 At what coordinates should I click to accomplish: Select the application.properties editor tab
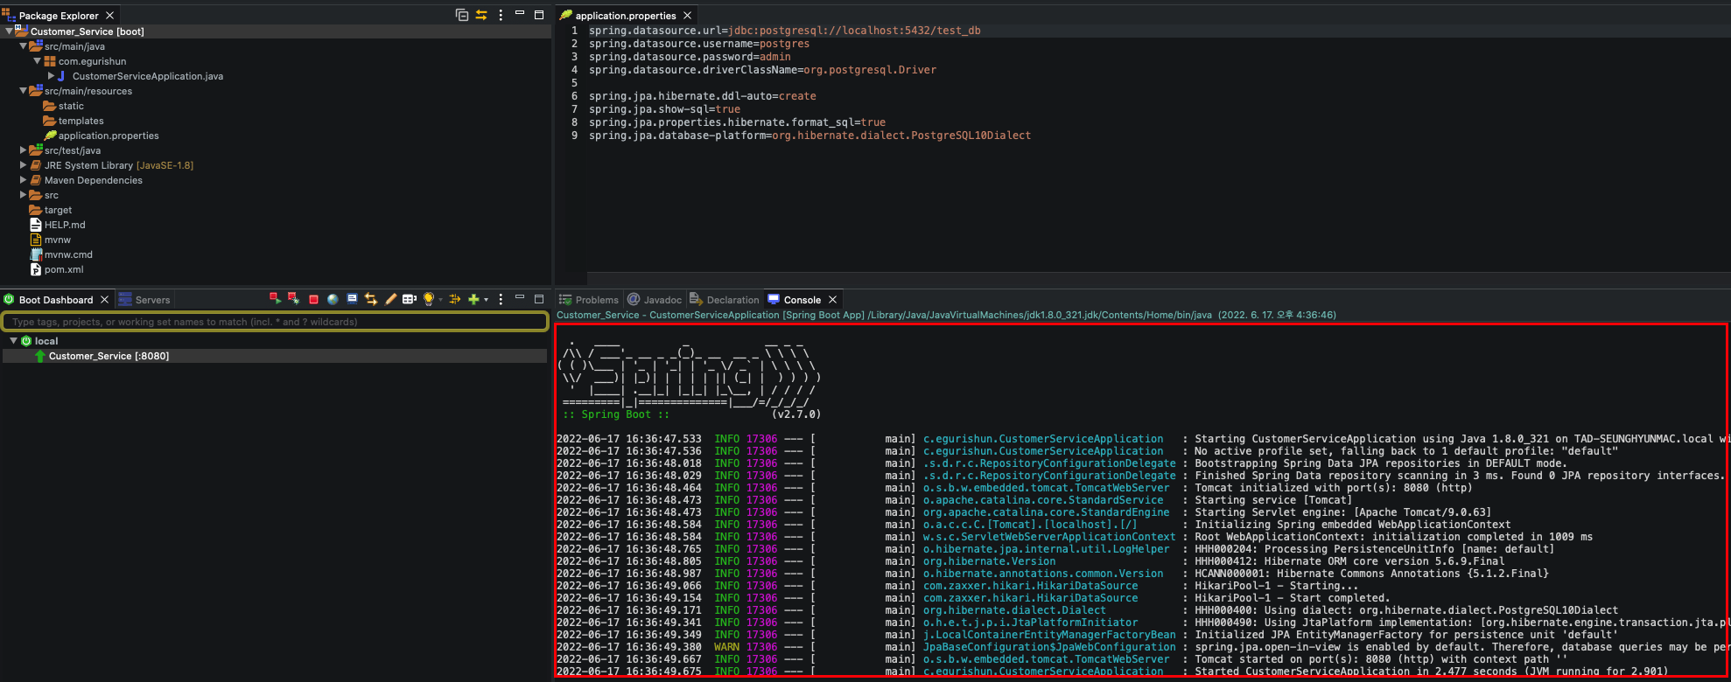[x=626, y=16]
